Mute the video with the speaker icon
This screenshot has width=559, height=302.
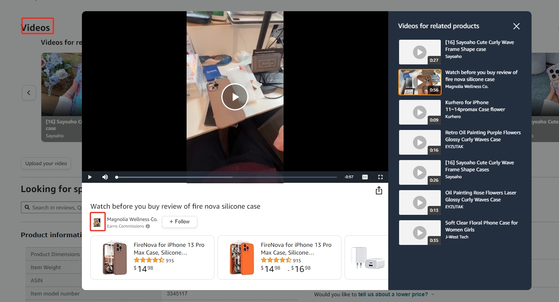coord(105,177)
